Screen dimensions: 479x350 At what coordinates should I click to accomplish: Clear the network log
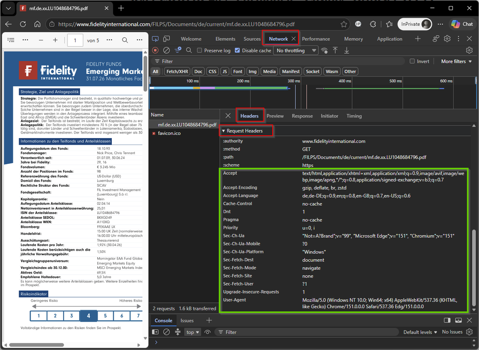[167, 50]
